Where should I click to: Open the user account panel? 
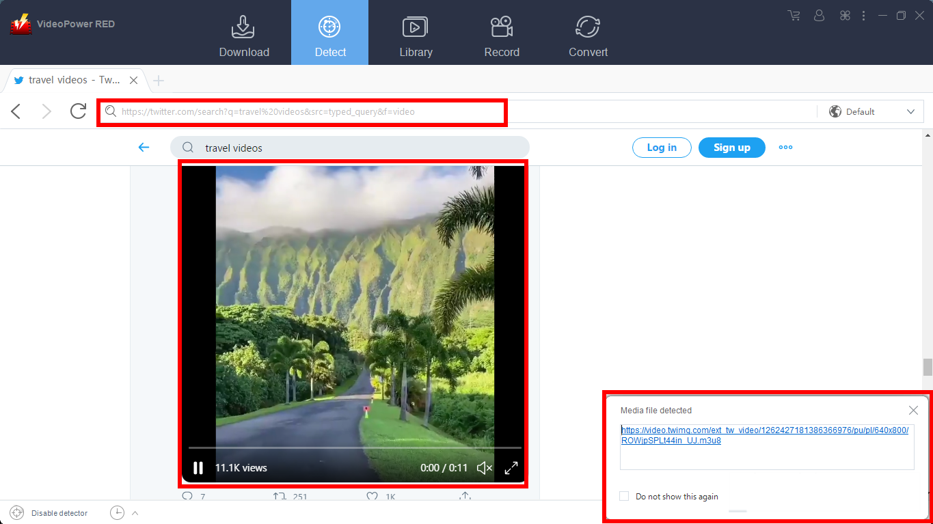pyautogui.click(x=819, y=15)
